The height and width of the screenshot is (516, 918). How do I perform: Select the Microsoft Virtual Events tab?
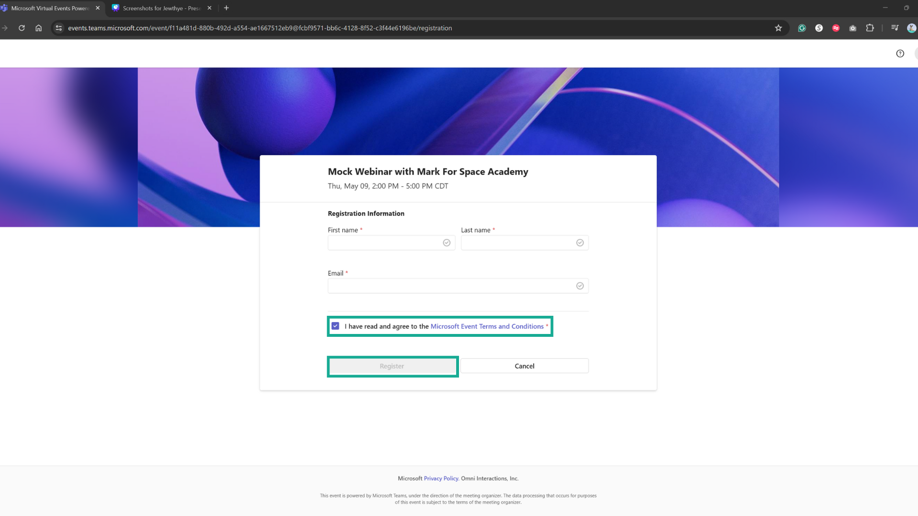tap(50, 8)
